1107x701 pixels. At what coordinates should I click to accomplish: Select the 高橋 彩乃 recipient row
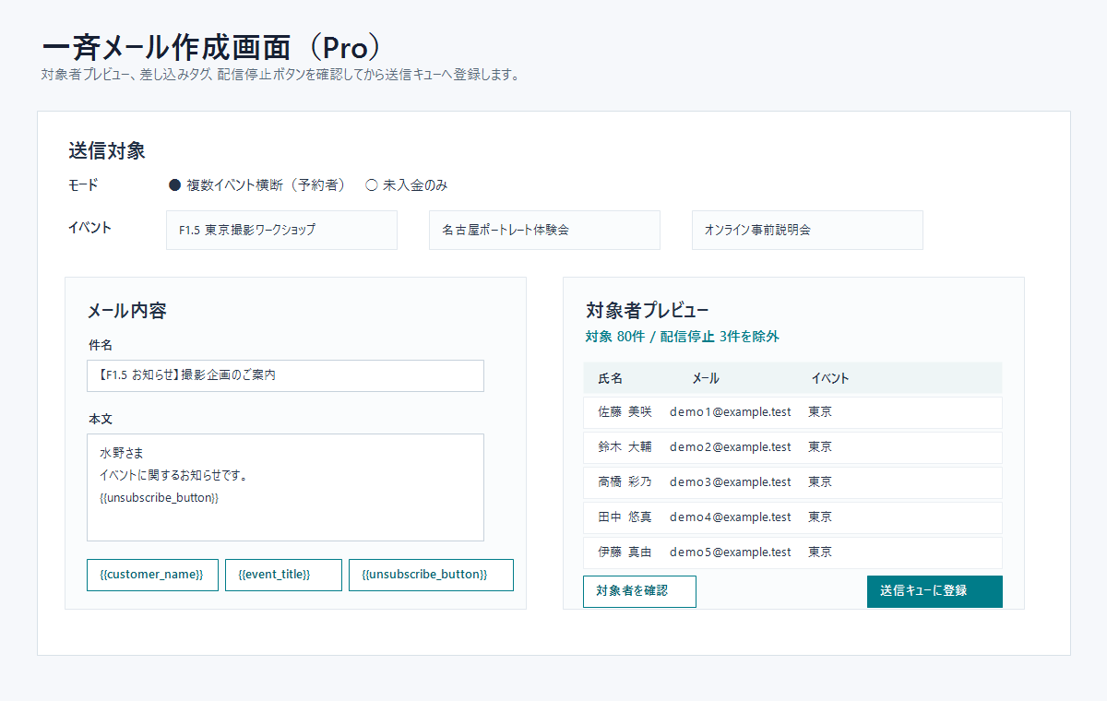point(792,482)
